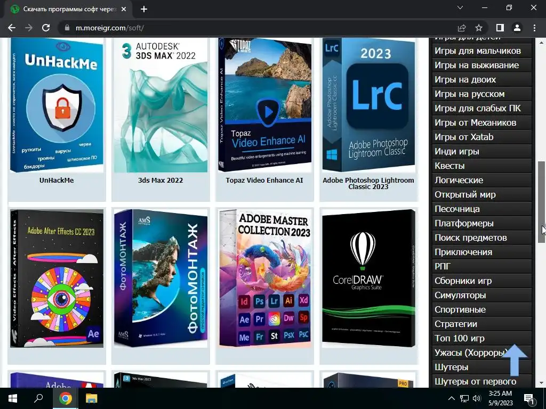Open Платформеры category

point(481,223)
